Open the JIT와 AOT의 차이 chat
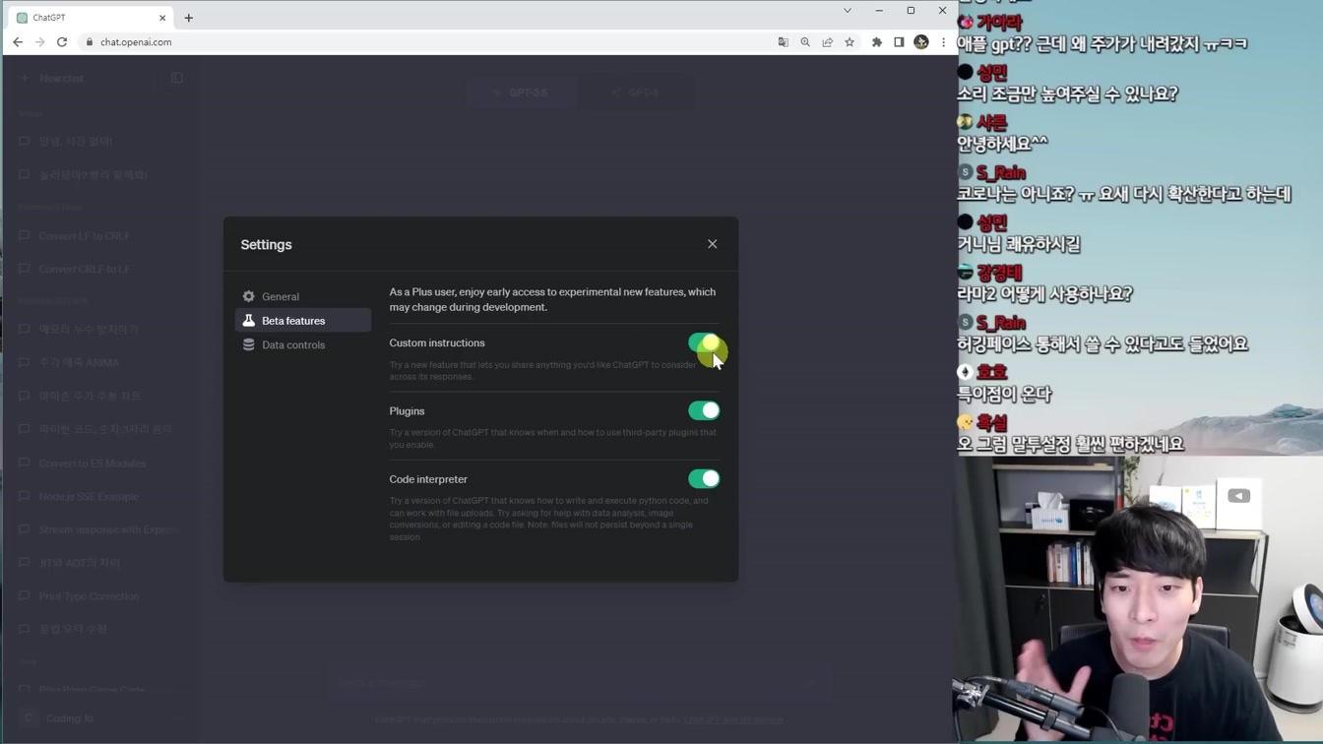Viewport: 1323px width, 744px height. (98, 563)
